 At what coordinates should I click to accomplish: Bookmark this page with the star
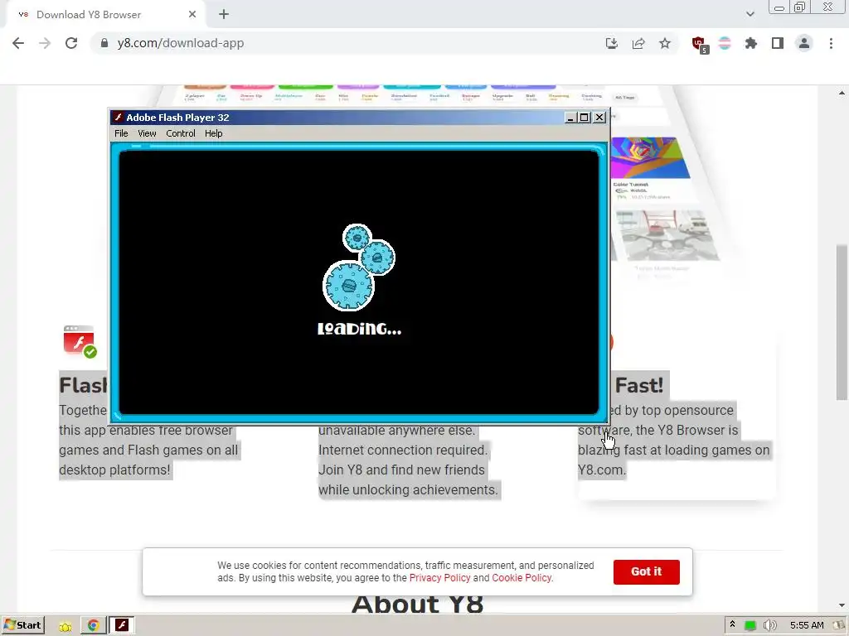click(x=665, y=43)
